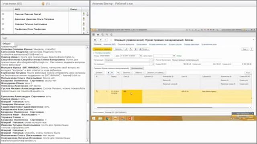
Task: Click status icon for Данилова Ольга Петровна
Action: [x=84, y=19]
